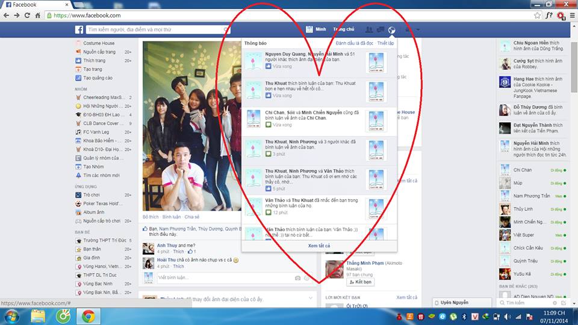578x325 pixels.
Task: Click Tạo Nhóm in sidebar
Action: (93, 167)
